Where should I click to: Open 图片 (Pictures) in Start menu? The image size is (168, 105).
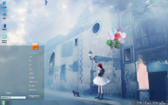pyautogui.click(x=30, y=61)
